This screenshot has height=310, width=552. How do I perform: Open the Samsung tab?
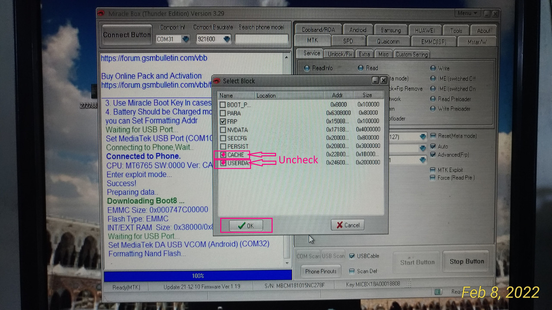[390, 30]
